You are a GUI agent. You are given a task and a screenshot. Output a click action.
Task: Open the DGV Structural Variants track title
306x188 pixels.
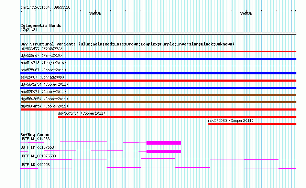pyautogui.click(x=127, y=44)
